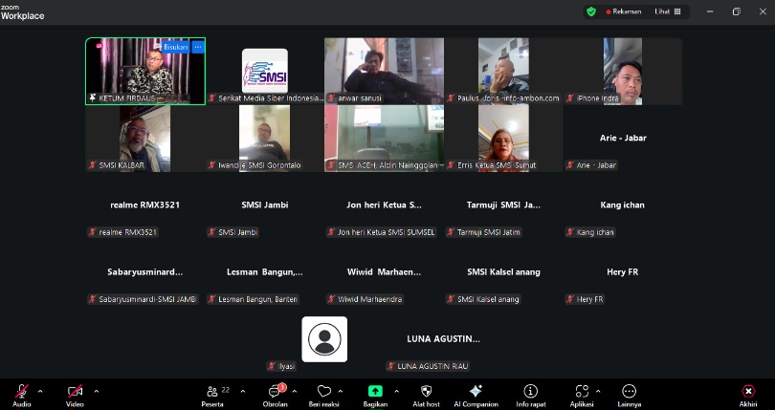
Task: Open the Lainnya more menu
Action: pos(629,392)
